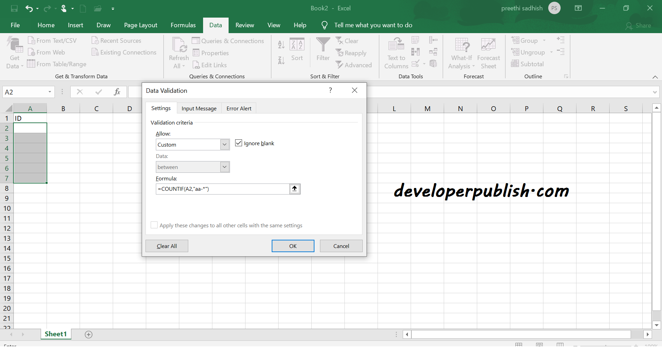Open the Formulas ribbon tab
The width and height of the screenshot is (662, 347).
[183, 25]
